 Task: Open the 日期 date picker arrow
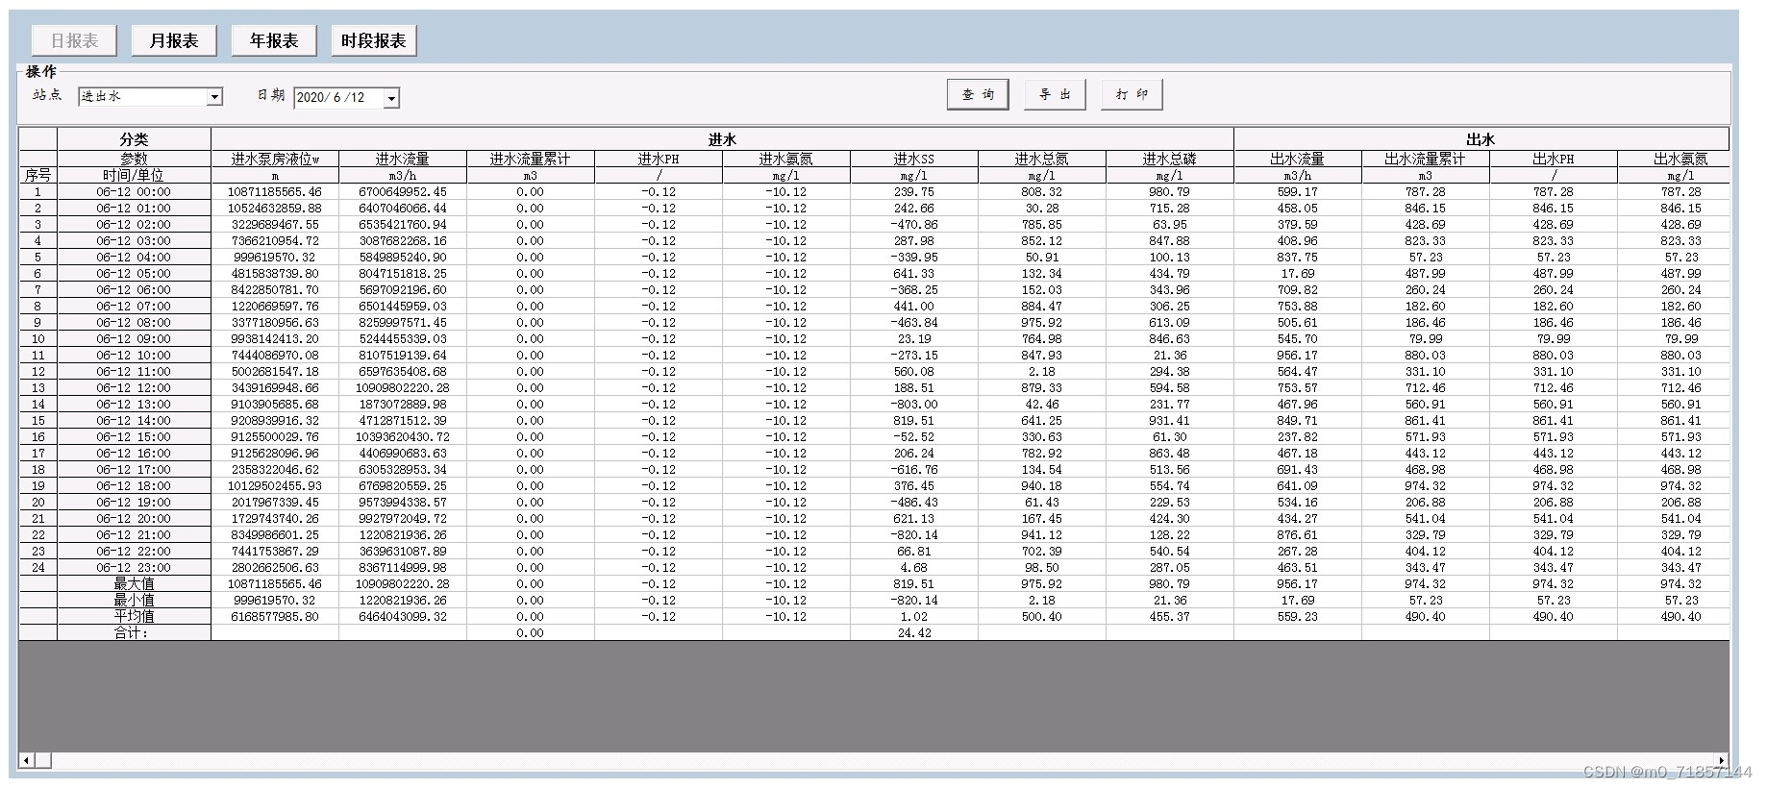click(391, 98)
